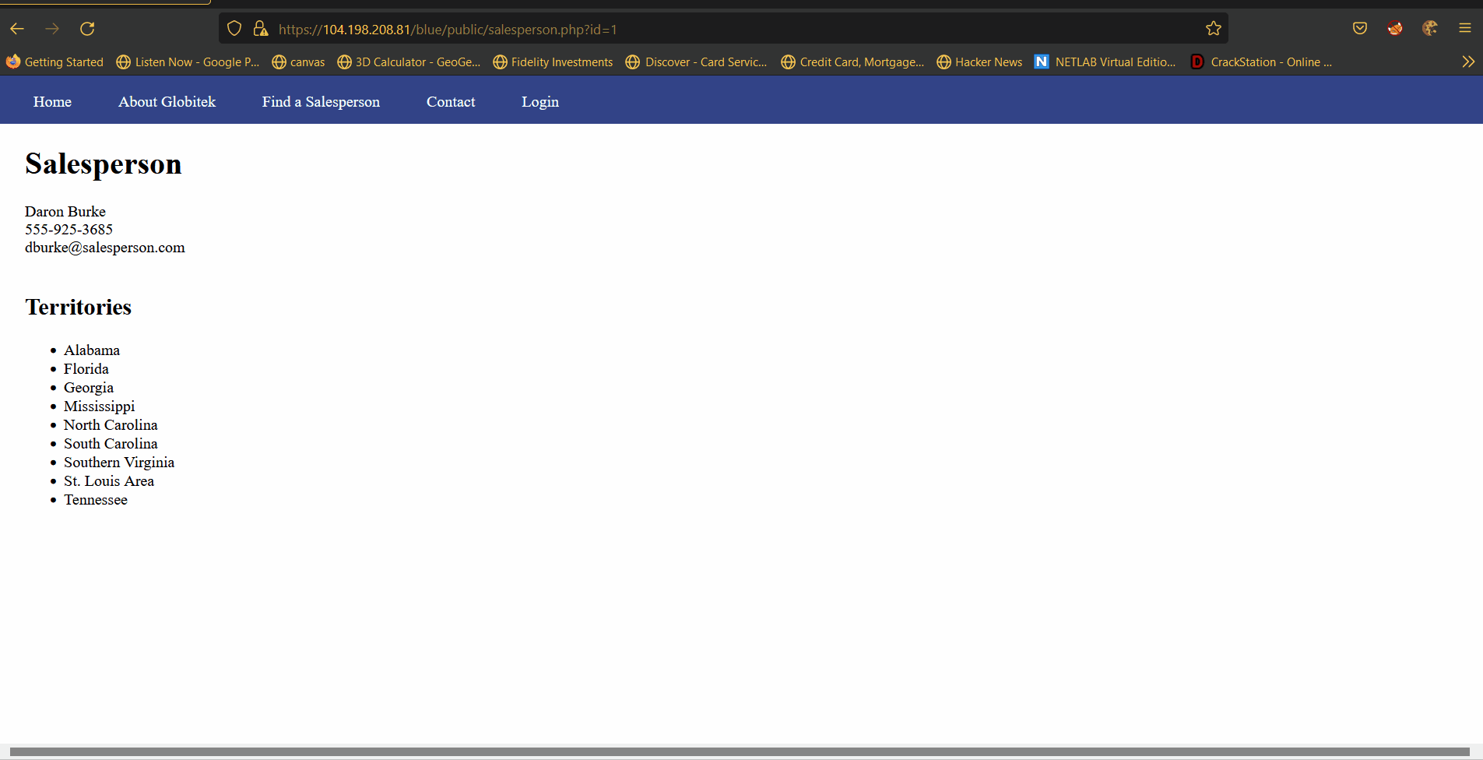The width and height of the screenshot is (1483, 760).
Task: Click the Forward navigation arrow
Action: click(52, 29)
